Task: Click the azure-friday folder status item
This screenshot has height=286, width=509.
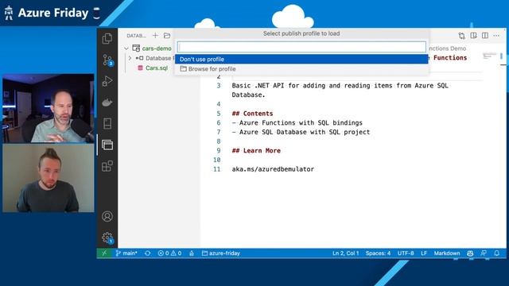Action: pyautogui.click(x=221, y=253)
